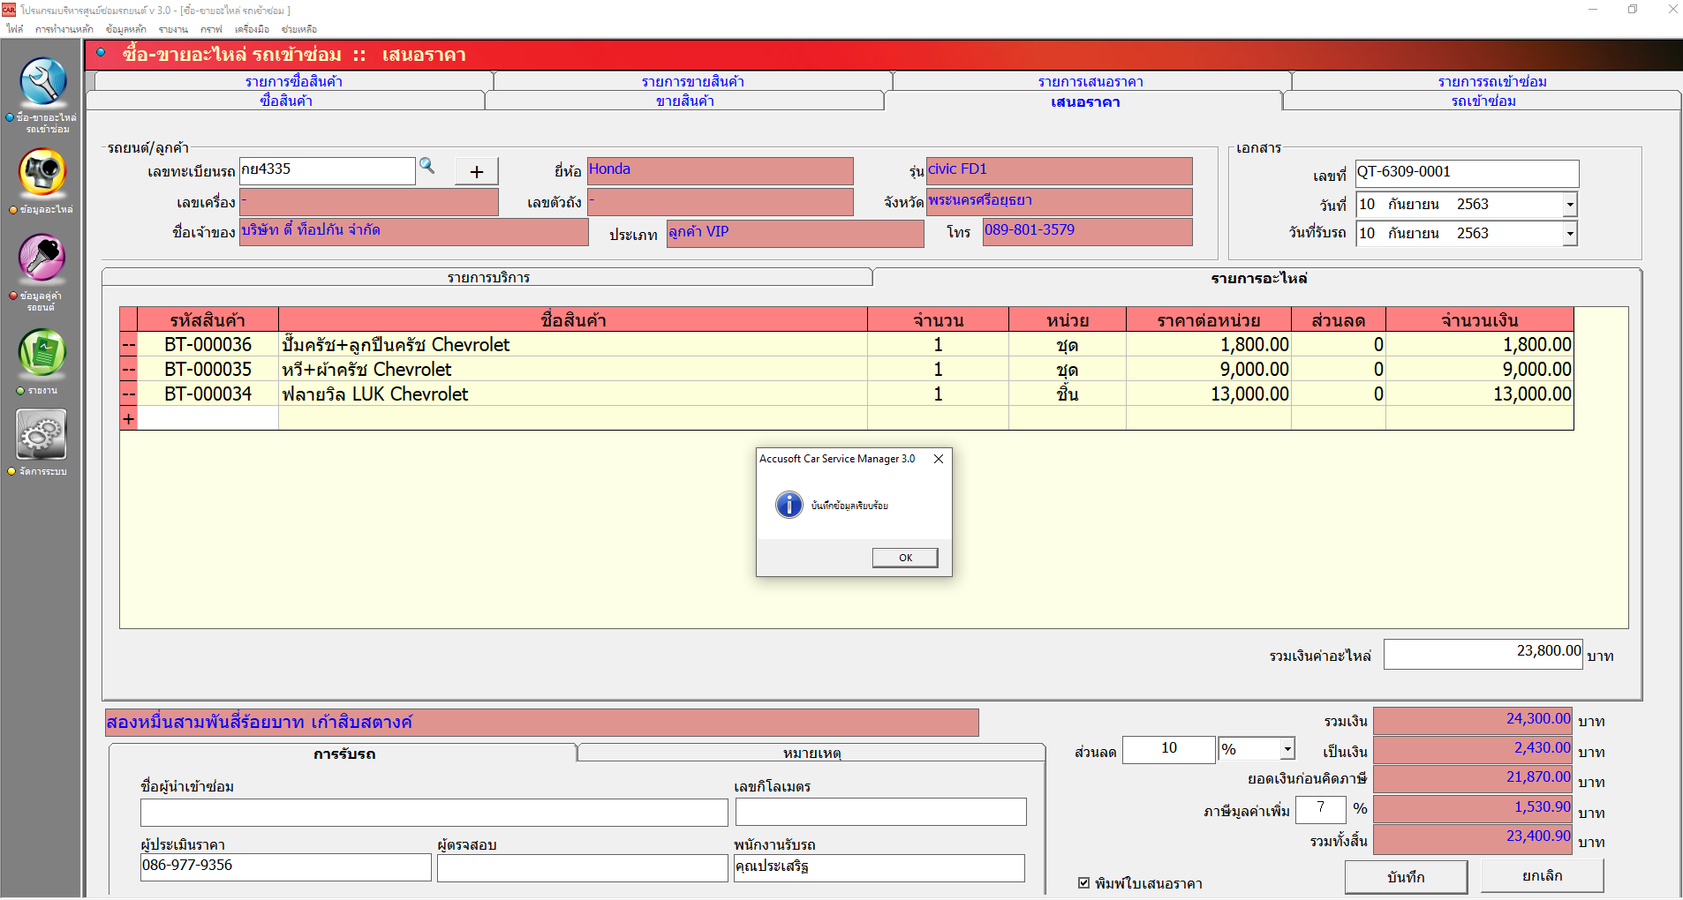Select the รายการอะไหล่ parts tab
Image resolution: width=1683 pixels, height=900 pixels.
pyautogui.click(x=1258, y=278)
